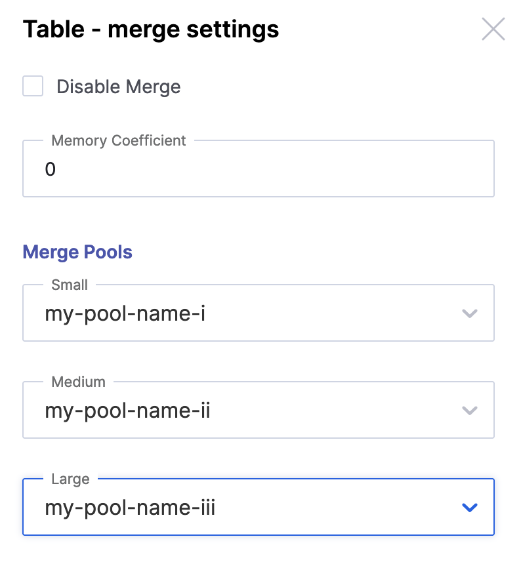Open the Medium pool dropdown

[249, 411]
